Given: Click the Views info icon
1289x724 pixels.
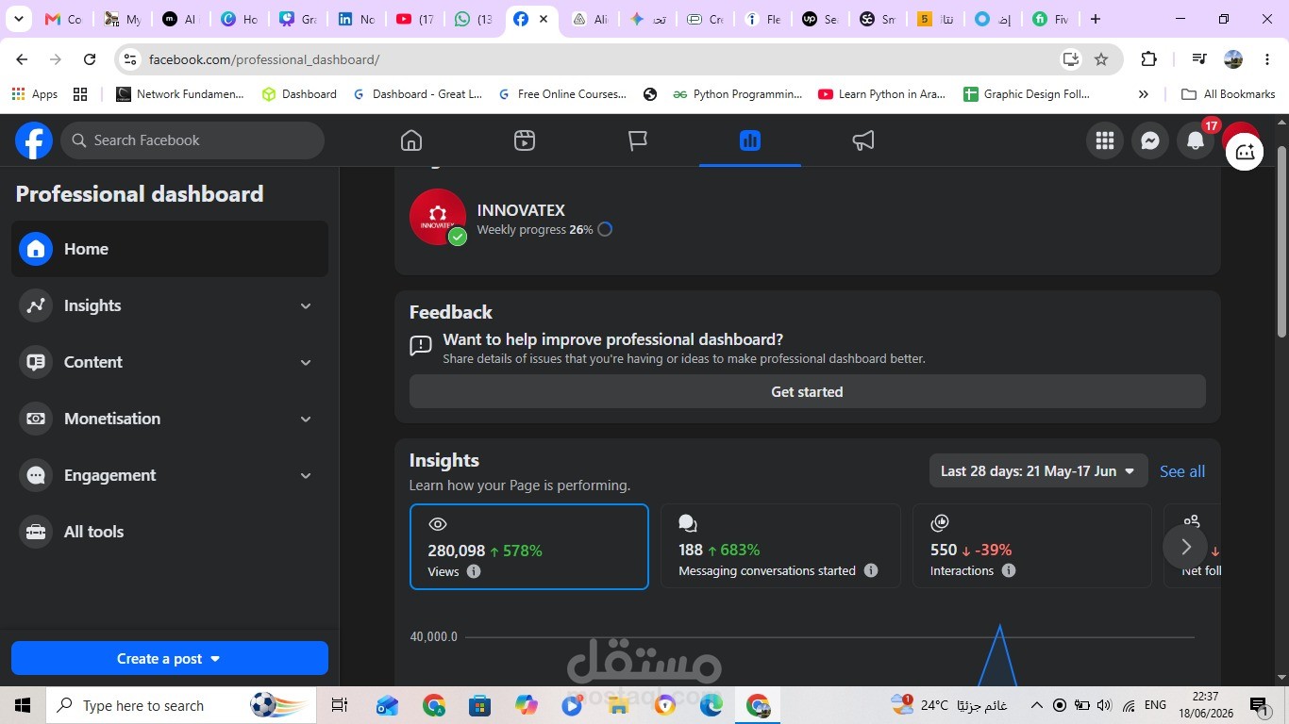Looking at the screenshot, I should click(474, 571).
